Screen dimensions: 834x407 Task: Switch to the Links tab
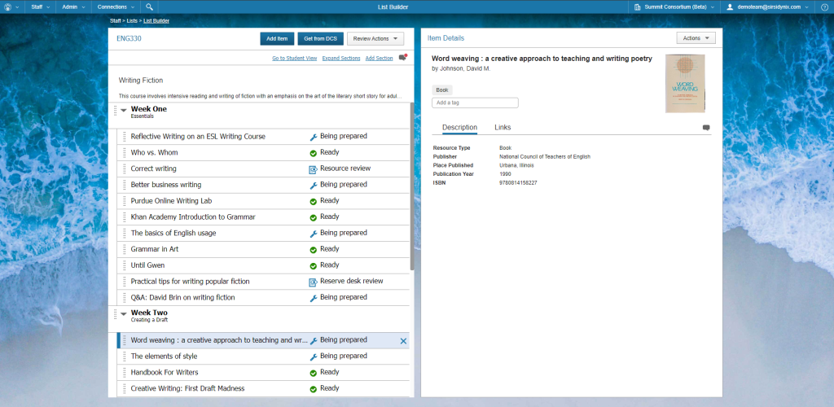[x=503, y=128]
